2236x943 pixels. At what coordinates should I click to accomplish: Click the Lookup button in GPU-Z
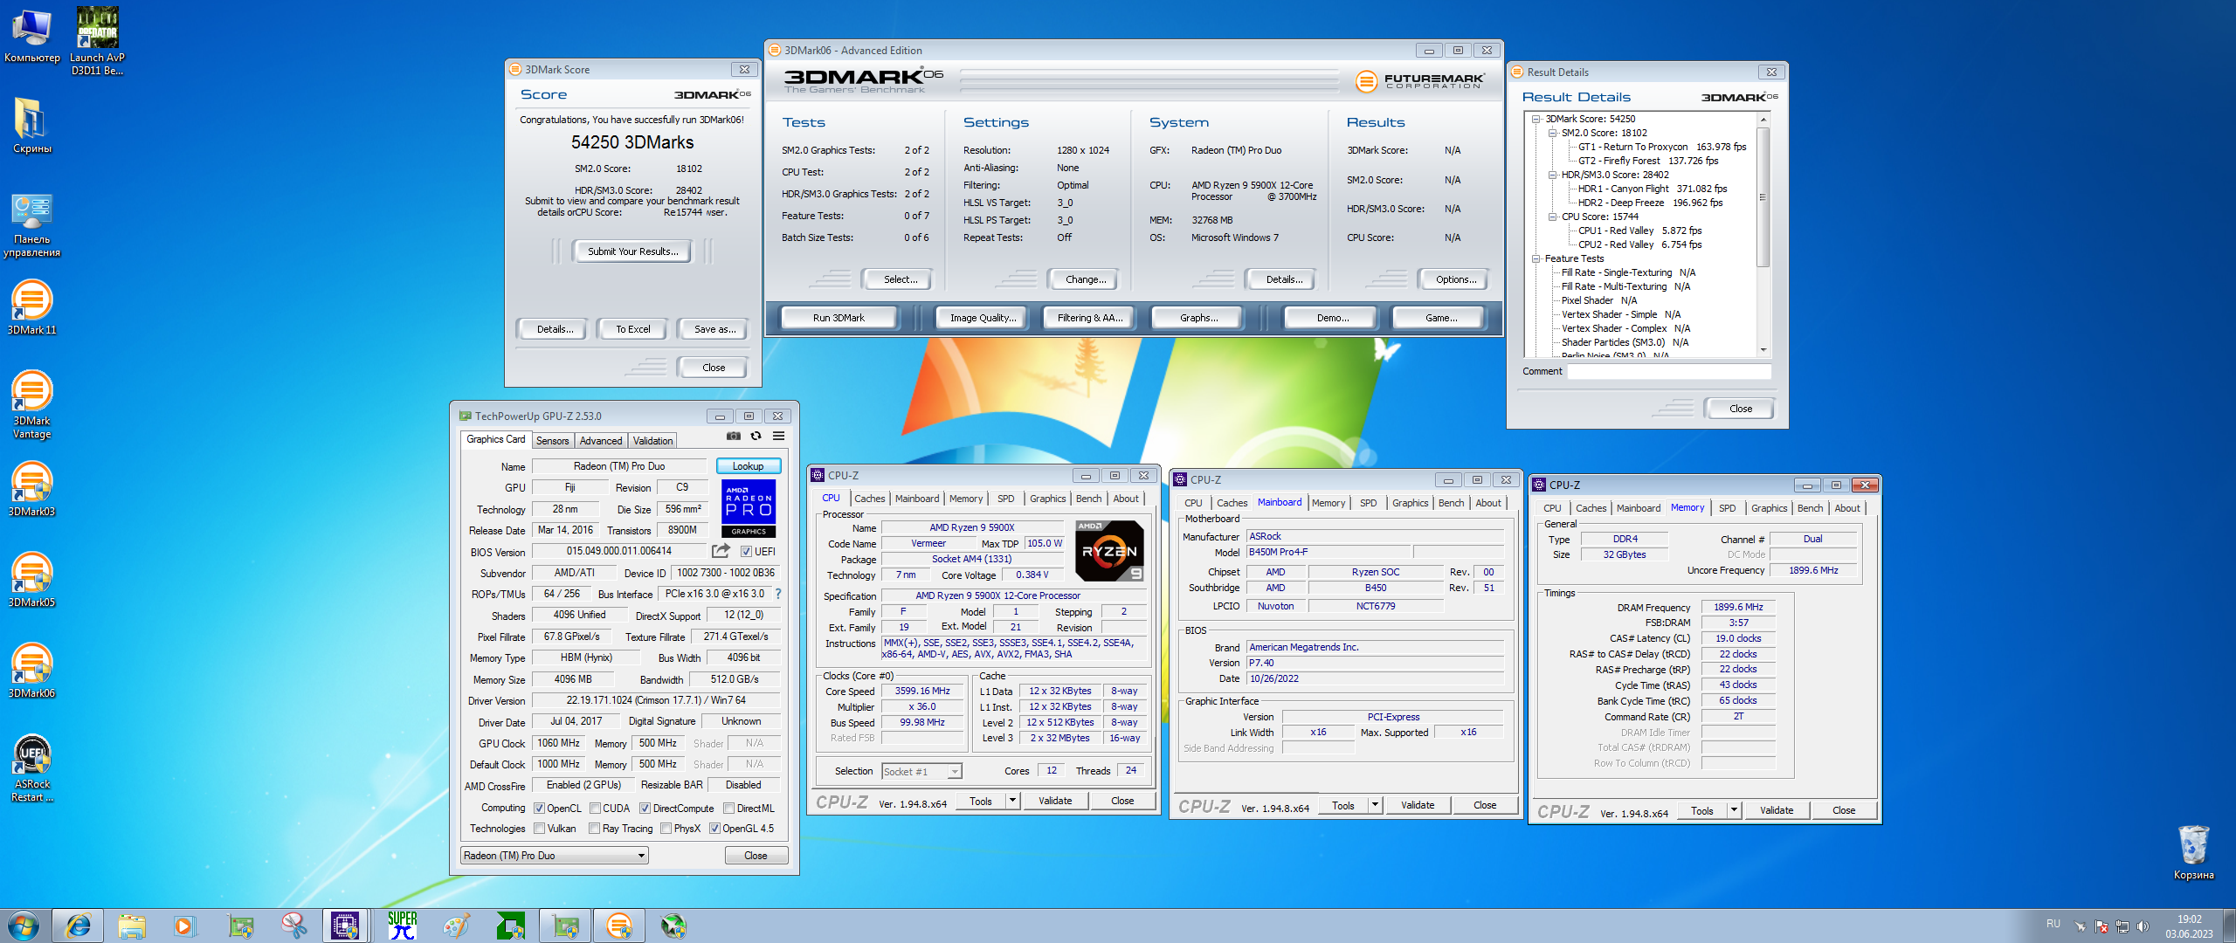click(x=748, y=466)
